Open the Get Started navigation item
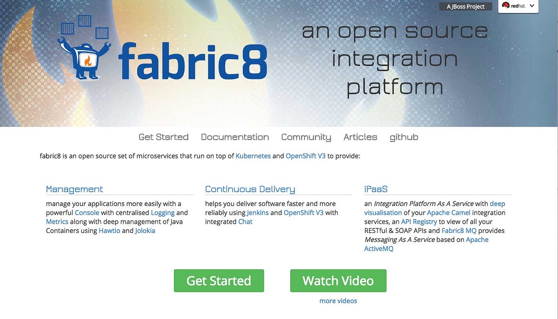 (x=164, y=137)
